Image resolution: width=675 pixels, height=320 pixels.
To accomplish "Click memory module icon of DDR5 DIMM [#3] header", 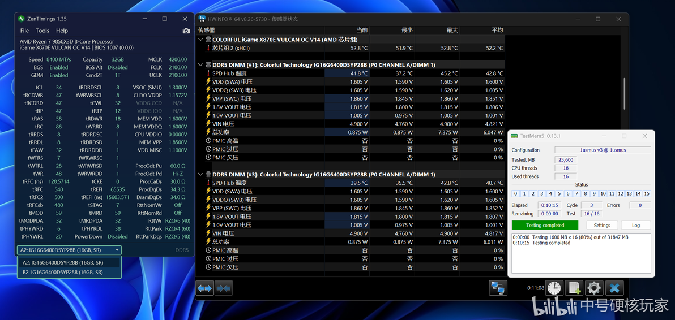I will click(x=208, y=174).
